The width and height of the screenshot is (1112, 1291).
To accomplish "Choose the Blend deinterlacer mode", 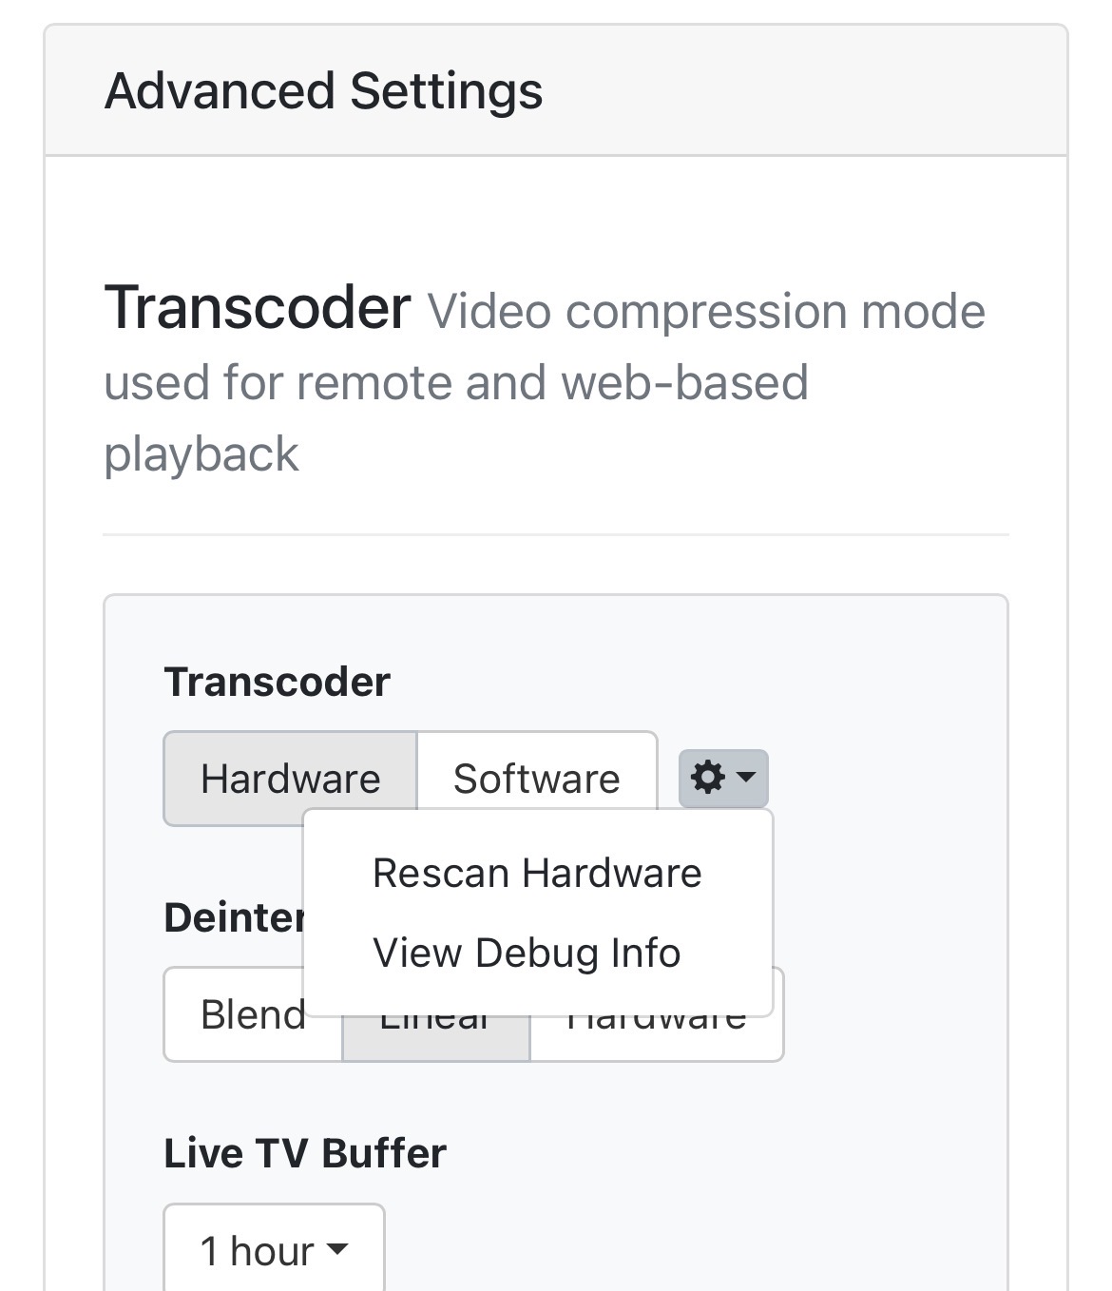I will (252, 1015).
